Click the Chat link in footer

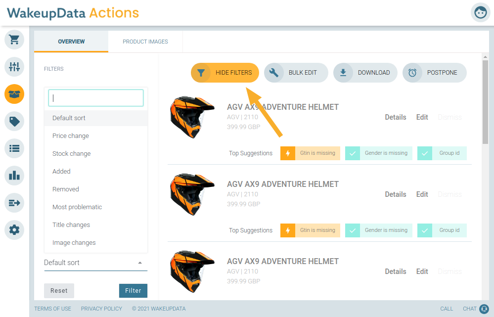click(469, 309)
